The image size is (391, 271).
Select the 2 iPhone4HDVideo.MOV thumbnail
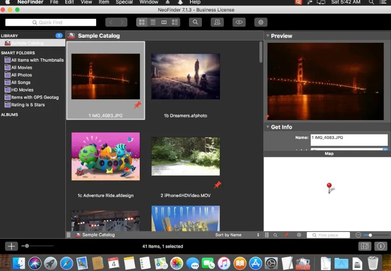click(185, 156)
